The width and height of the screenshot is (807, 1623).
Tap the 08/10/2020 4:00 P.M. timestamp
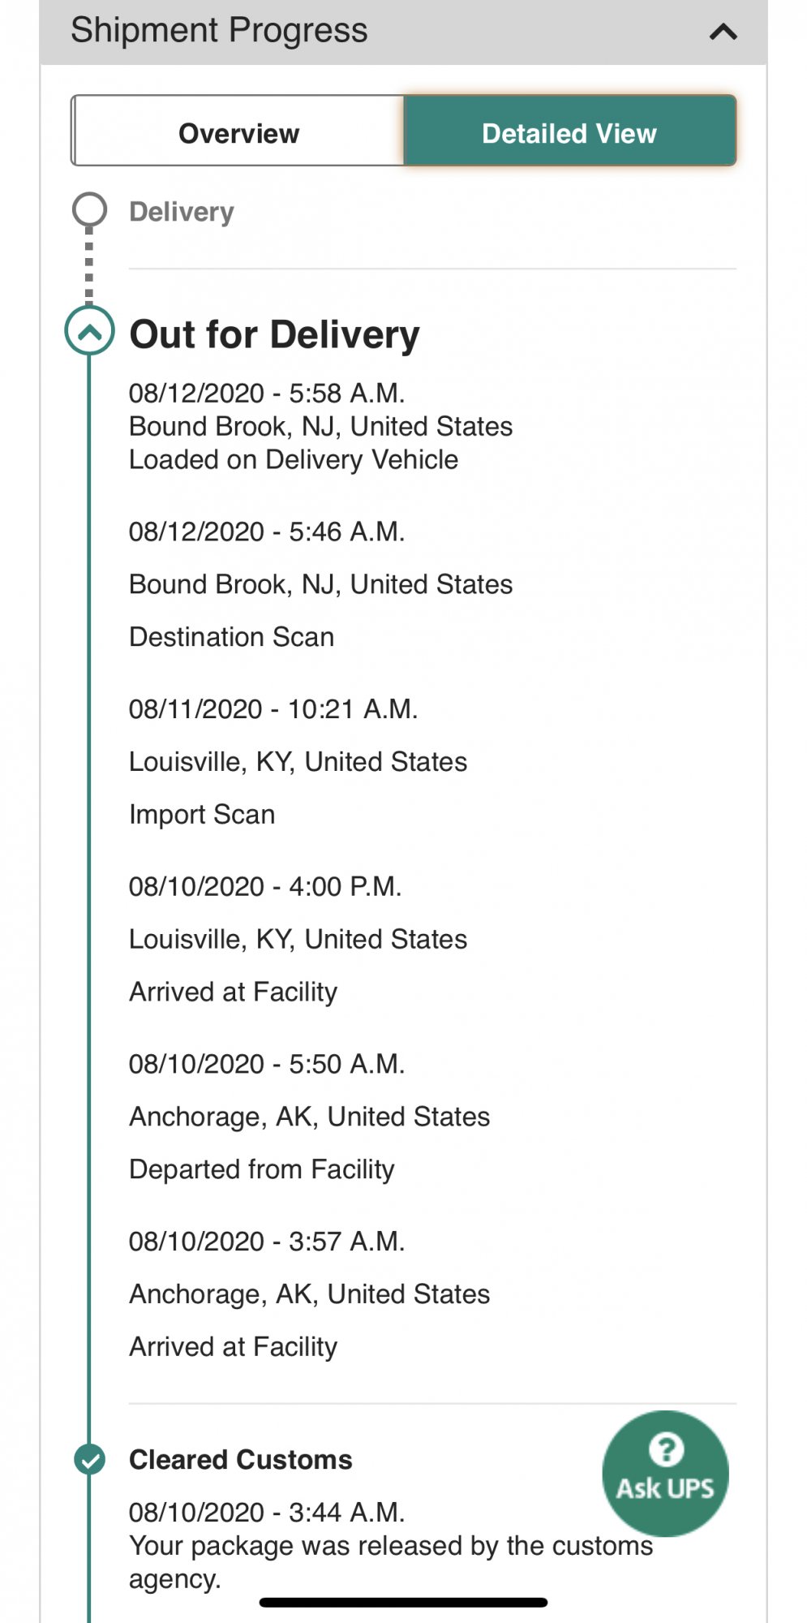265,887
